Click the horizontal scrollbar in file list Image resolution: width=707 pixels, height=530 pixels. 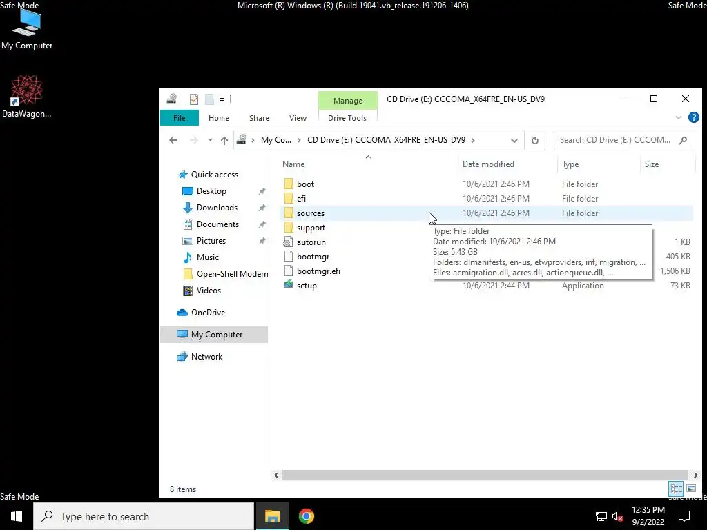point(485,475)
